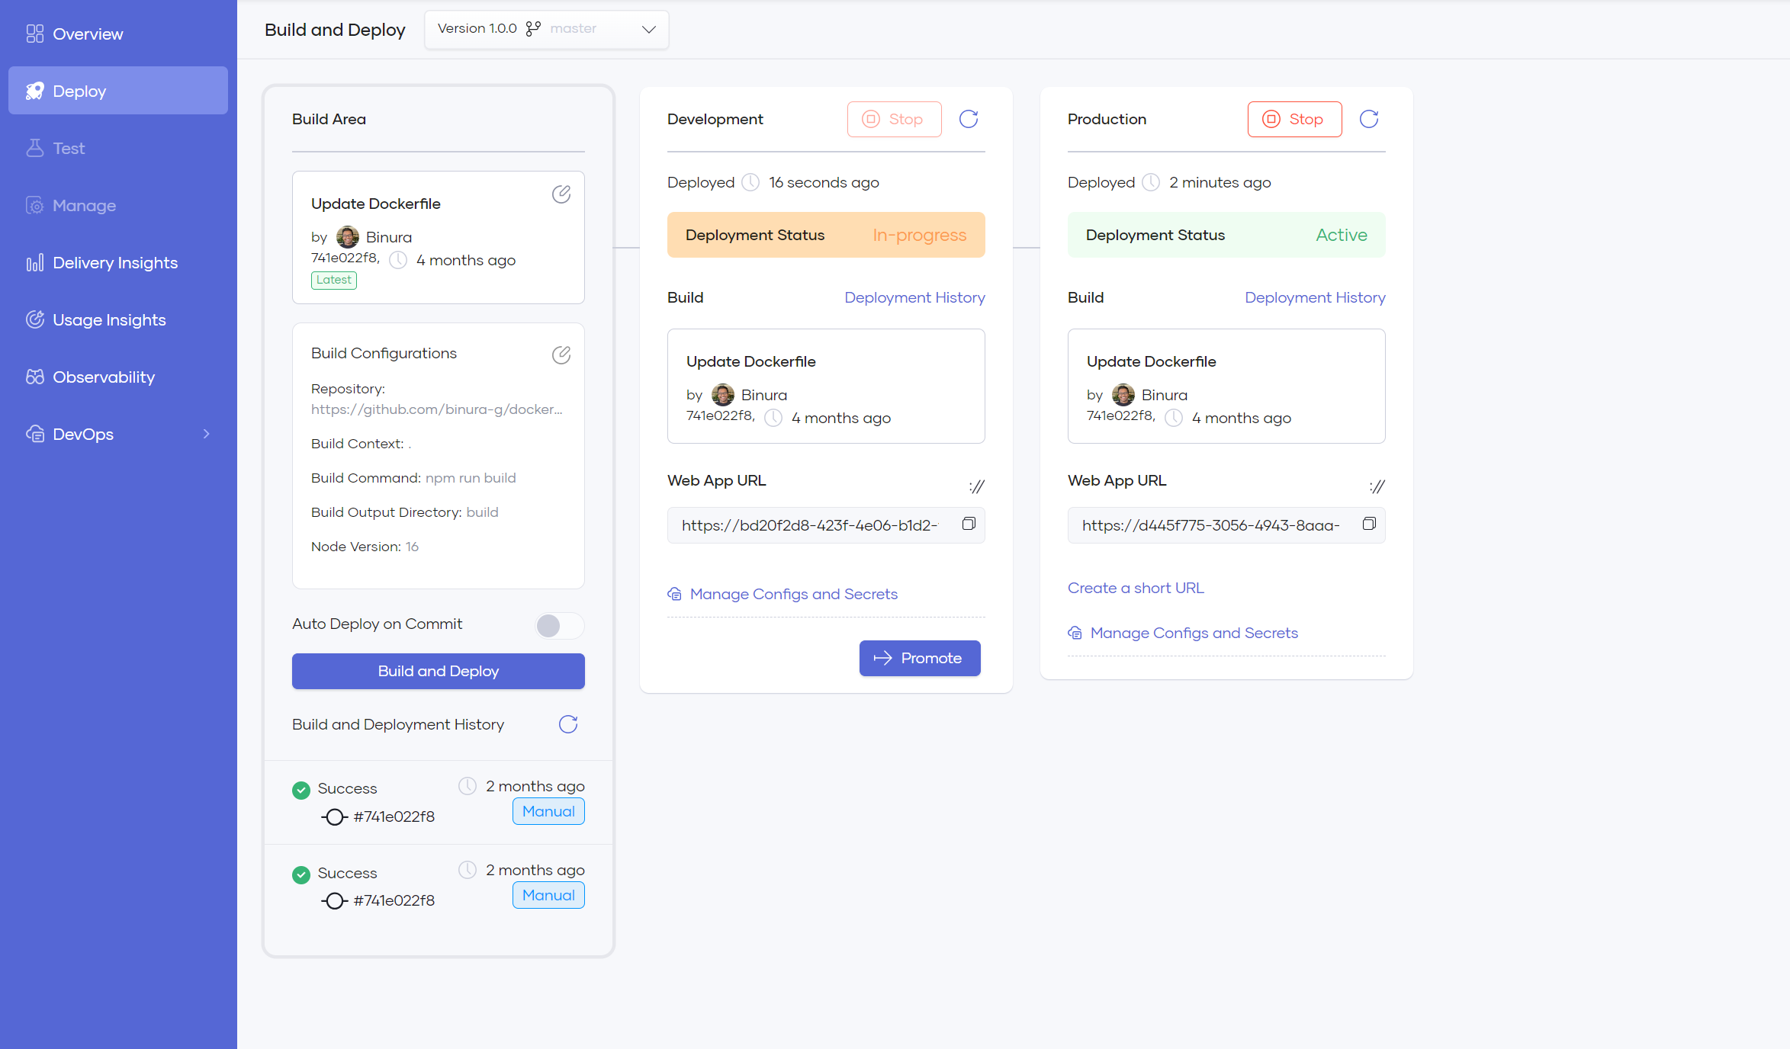The image size is (1790, 1049).
Task: Open Delivery Insights page
Action: (118, 262)
